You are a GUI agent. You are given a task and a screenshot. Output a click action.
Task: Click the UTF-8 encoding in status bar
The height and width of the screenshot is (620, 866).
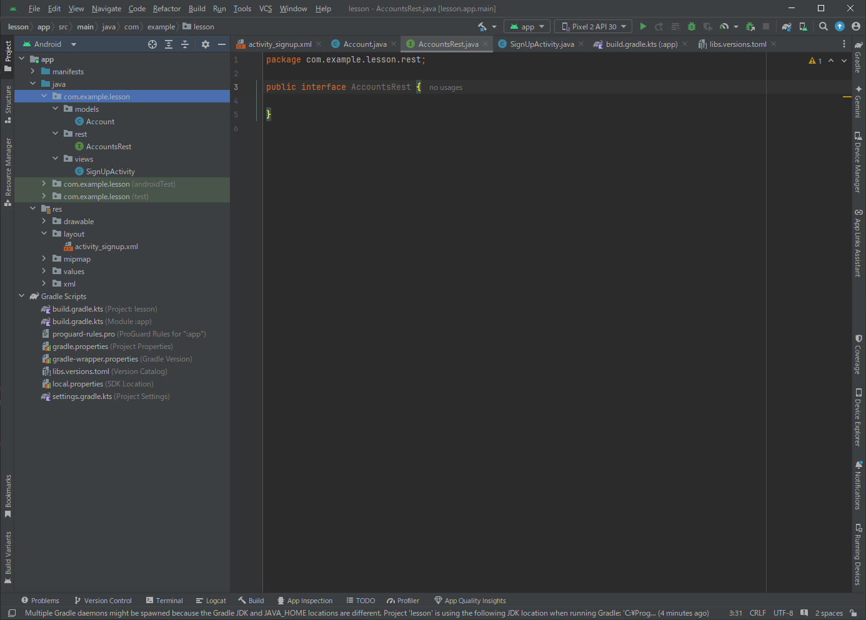(783, 613)
